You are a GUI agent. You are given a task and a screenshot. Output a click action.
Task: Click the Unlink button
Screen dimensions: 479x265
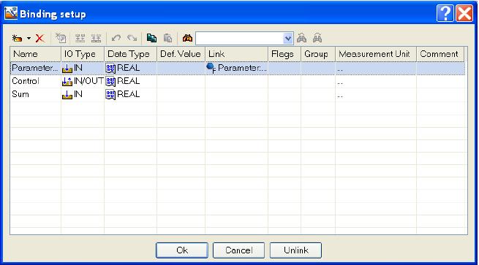pyautogui.click(x=295, y=250)
